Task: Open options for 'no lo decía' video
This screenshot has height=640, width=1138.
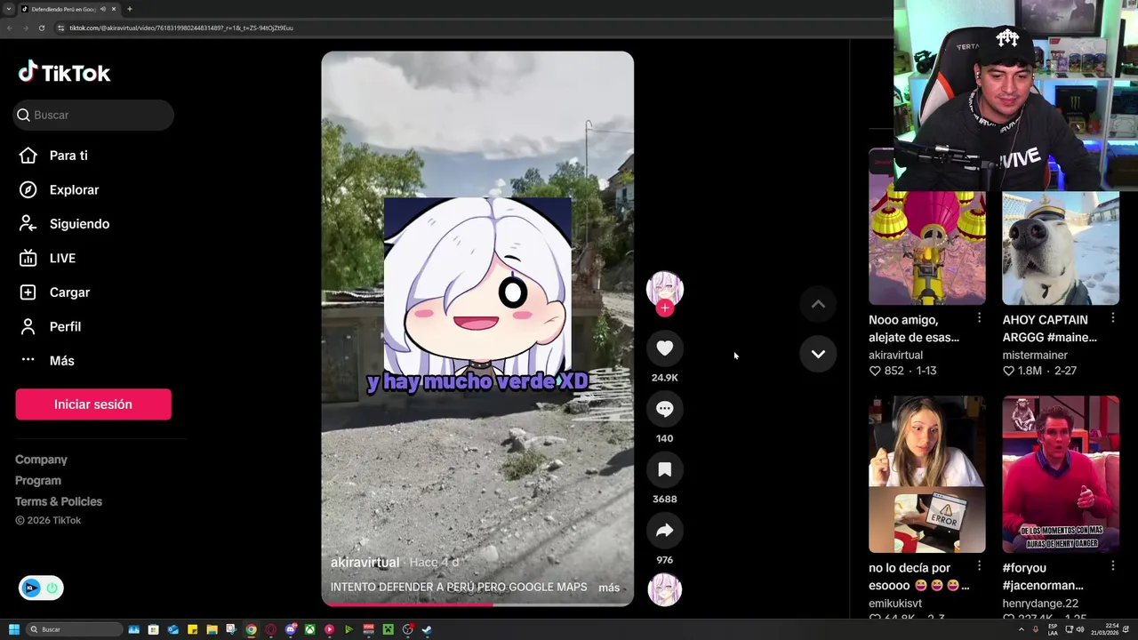Action: tap(979, 566)
